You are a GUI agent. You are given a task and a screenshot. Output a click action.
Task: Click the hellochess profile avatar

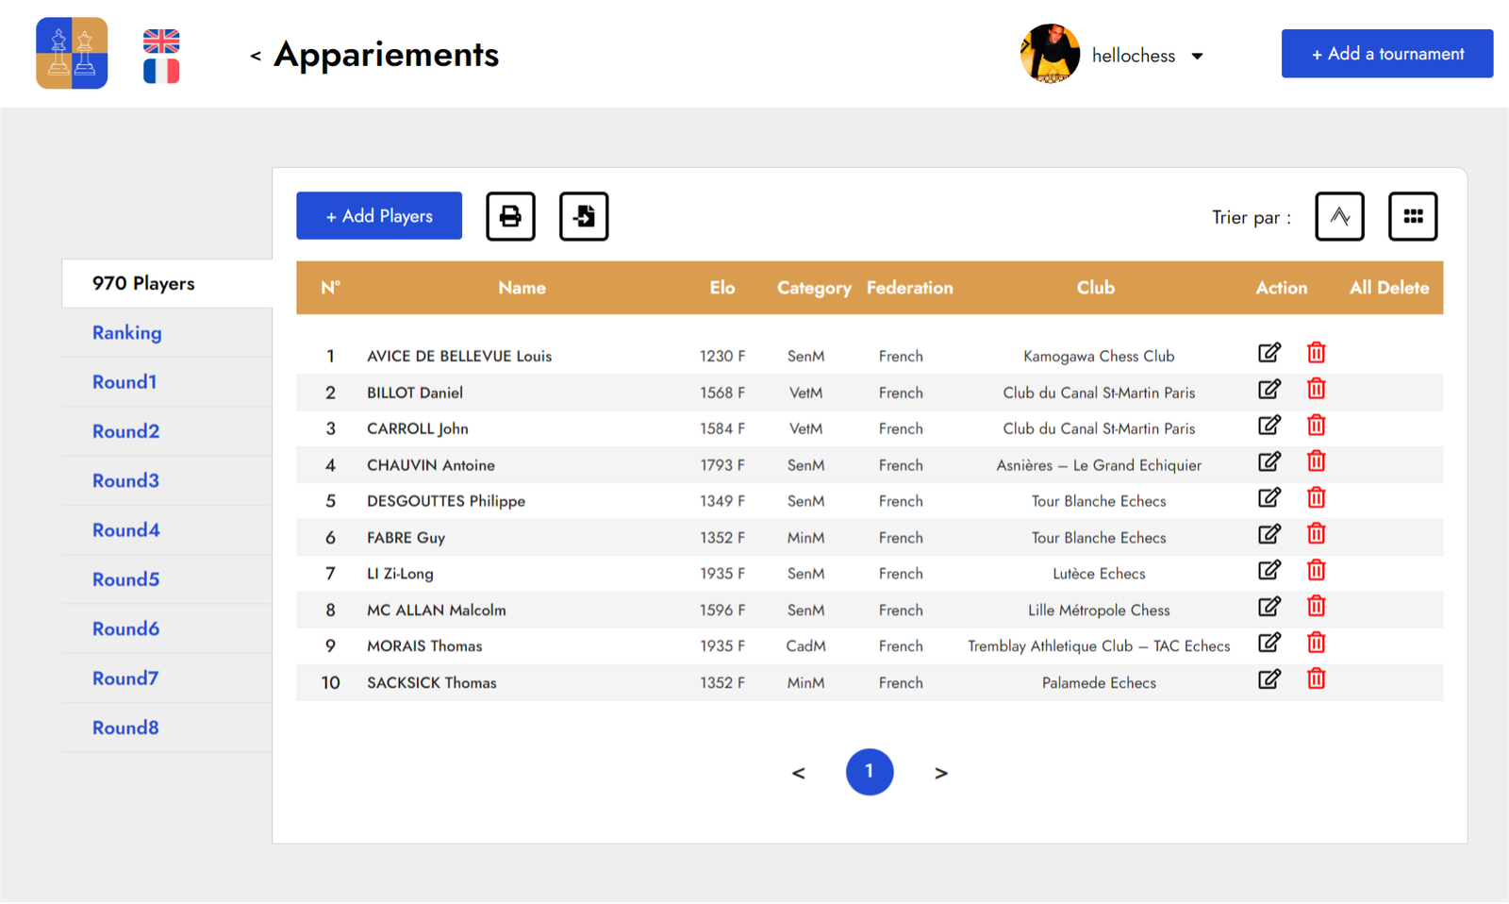[1050, 54]
